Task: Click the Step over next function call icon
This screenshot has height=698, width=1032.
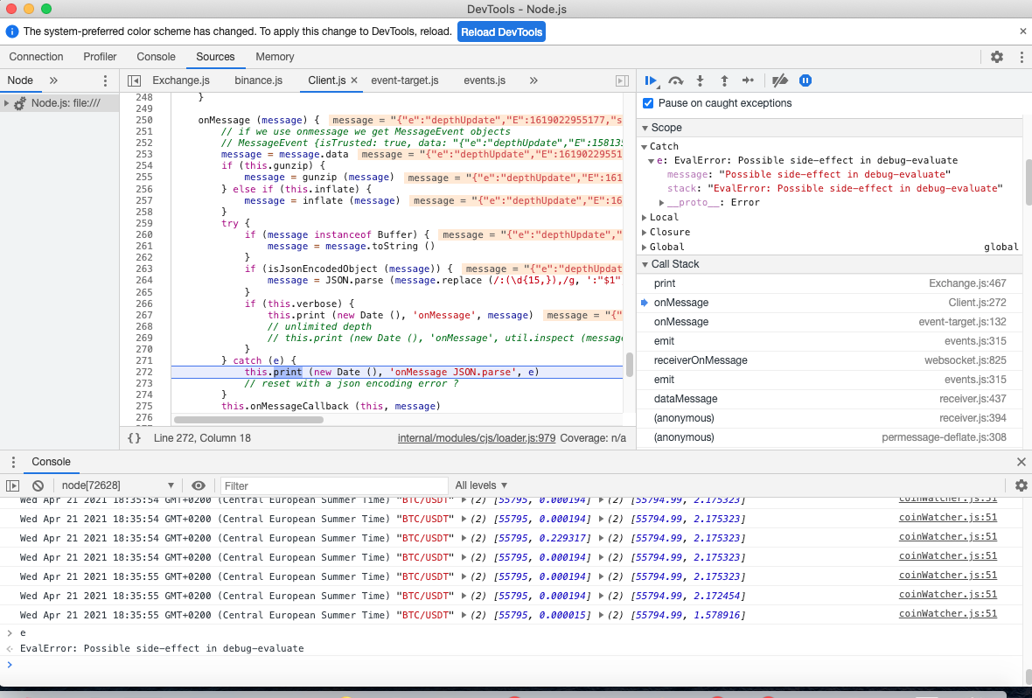Action: coord(675,80)
